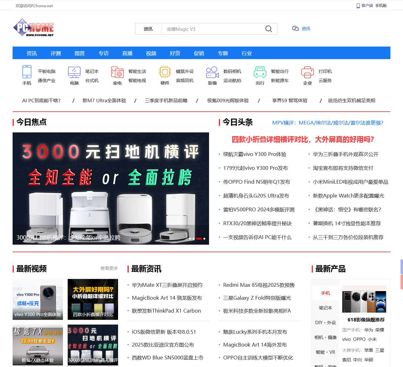This screenshot has height=367, width=403.
Task: Select the first carousel dot
Action: 190,239
